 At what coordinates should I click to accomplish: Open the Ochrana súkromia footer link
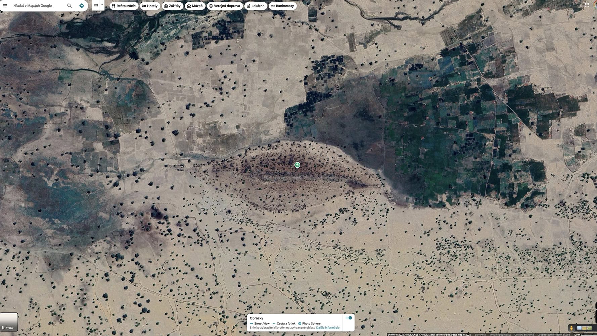click(x=524, y=335)
